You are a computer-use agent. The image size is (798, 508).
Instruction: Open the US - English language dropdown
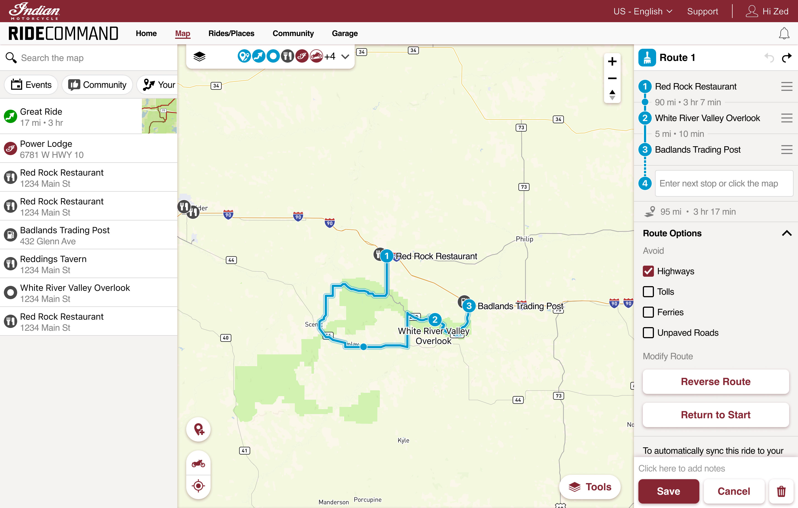coord(643,11)
